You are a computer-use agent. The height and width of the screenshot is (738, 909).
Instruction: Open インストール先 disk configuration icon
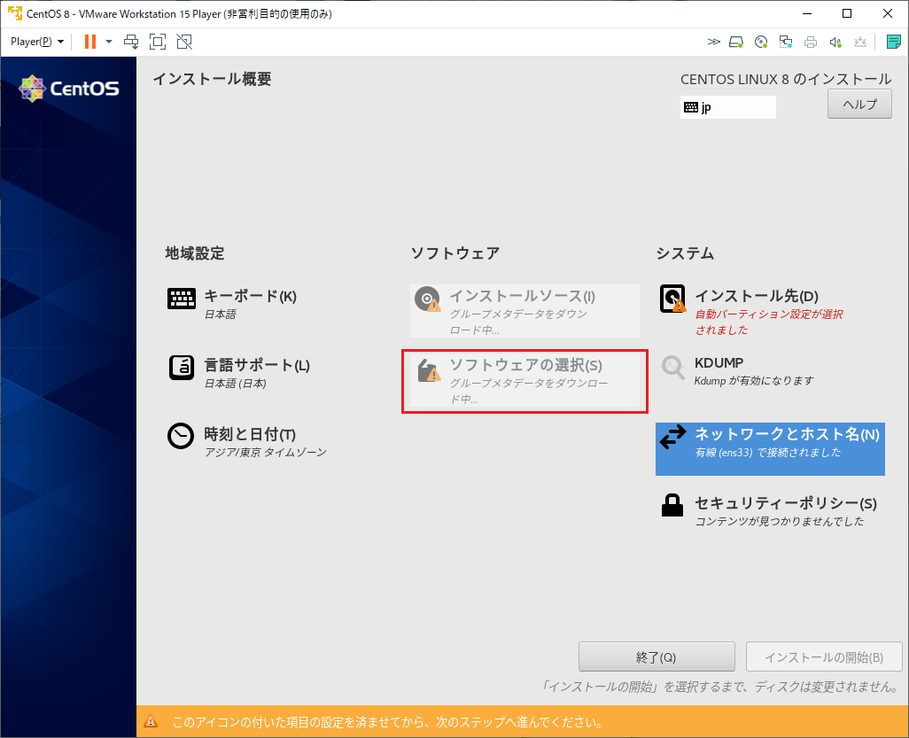pos(672,299)
